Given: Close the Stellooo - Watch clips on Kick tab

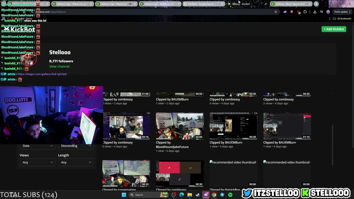Looking at the screenshot, I should [309, 4].
